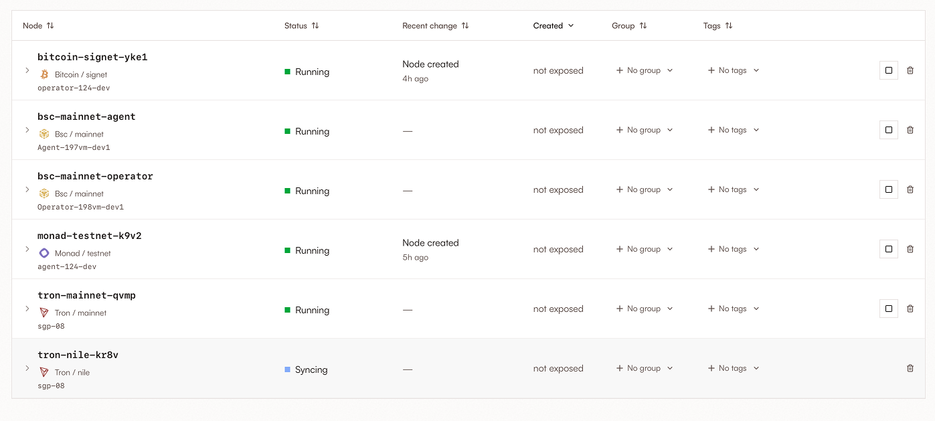Screen dimensions: 935x421
Task: Click the host label 'Operator-198vm-dev1'
Action: (x=80, y=207)
